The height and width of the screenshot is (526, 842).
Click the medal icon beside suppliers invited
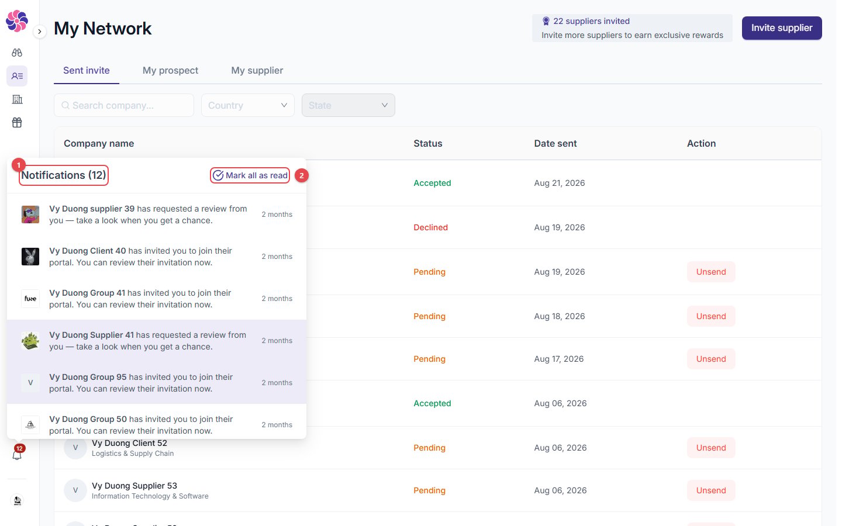[546, 21]
